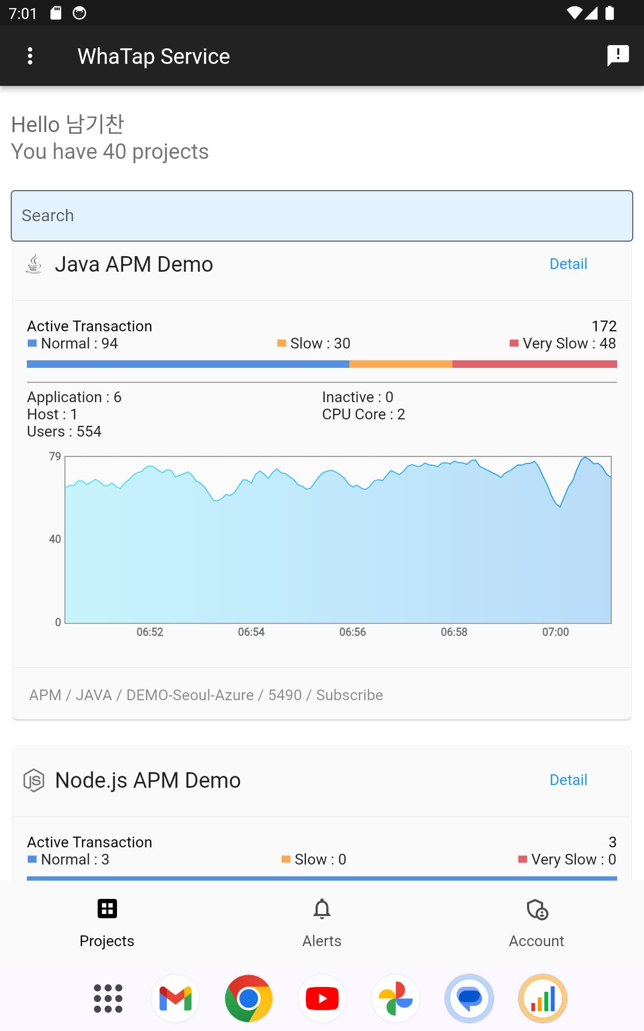Select Node.js 'Normal : 3' legend entry
Screen dimensions: 644x1031
pos(68,860)
